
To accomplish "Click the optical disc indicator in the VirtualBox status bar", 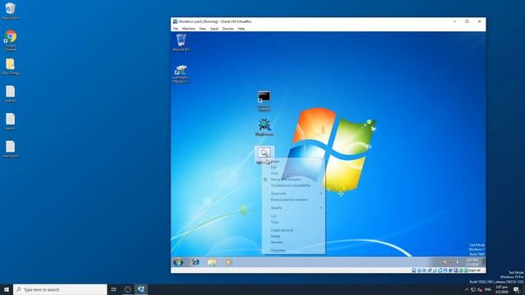I will (x=419, y=270).
